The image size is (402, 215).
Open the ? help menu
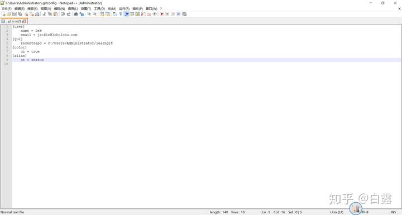[161, 9]
